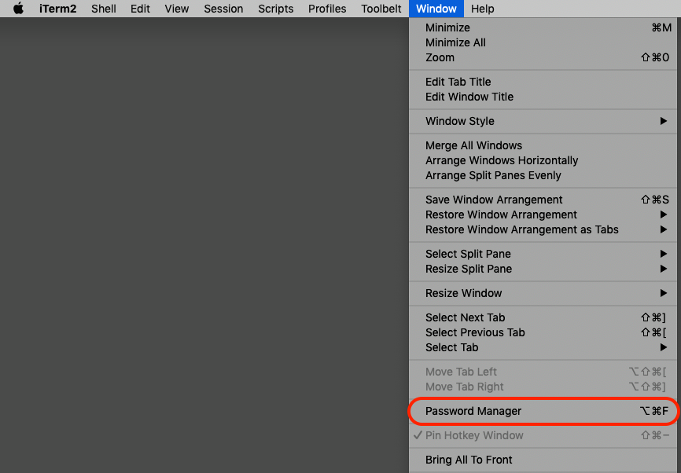Image resolution: width=681 pixels, height=473 pixels.
Task: Select Edit Tab Title
Action: click(543, 82)
